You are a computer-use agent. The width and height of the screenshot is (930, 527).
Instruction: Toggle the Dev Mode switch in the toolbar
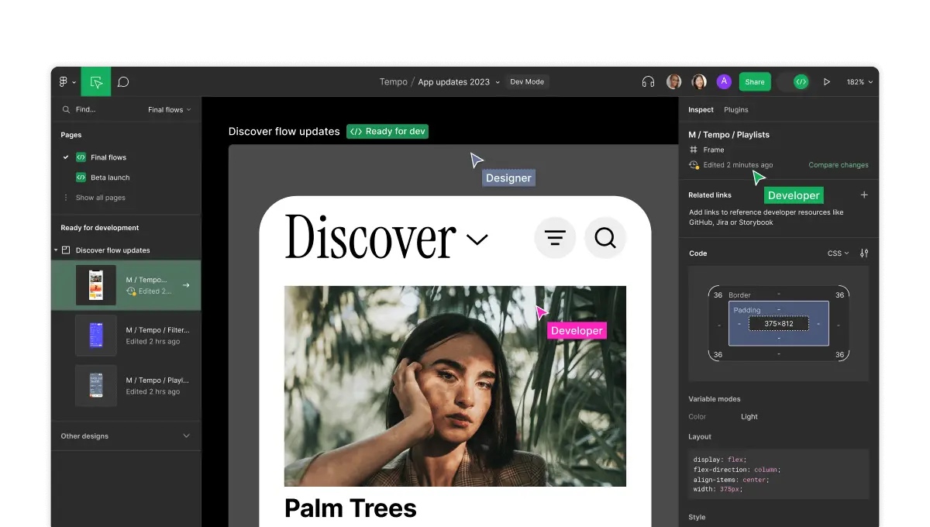(794, 81)
